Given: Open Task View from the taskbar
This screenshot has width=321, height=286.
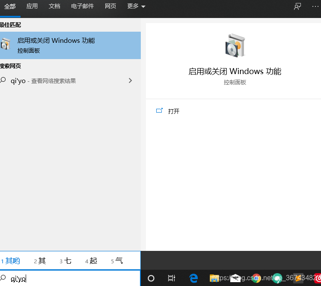Looking at the screenshot, I should click(x=172, y=278).
